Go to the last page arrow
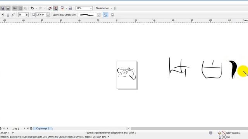This screenshot has height=139, width=248. point(28,129)
